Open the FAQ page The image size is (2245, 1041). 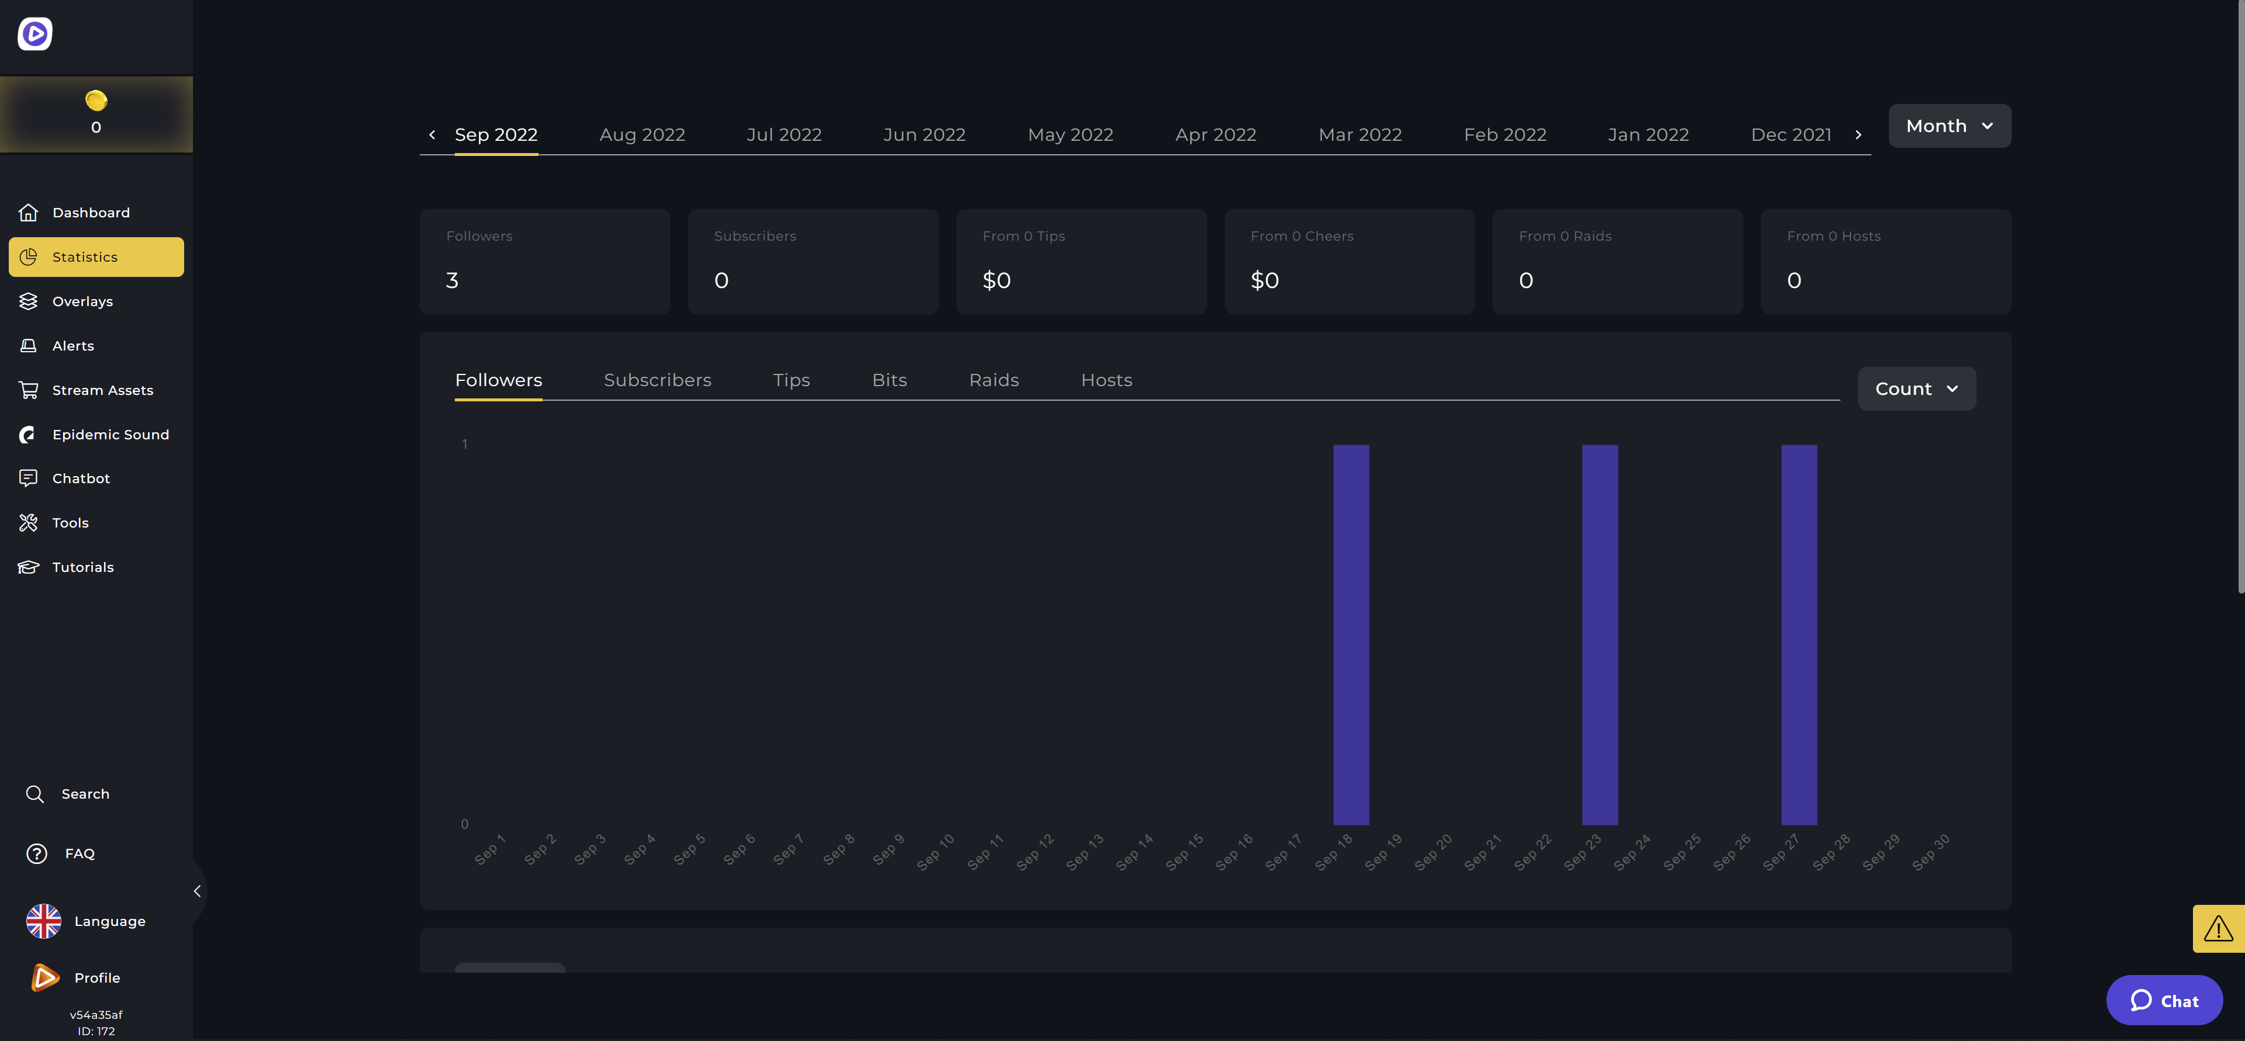coord(78,853)
